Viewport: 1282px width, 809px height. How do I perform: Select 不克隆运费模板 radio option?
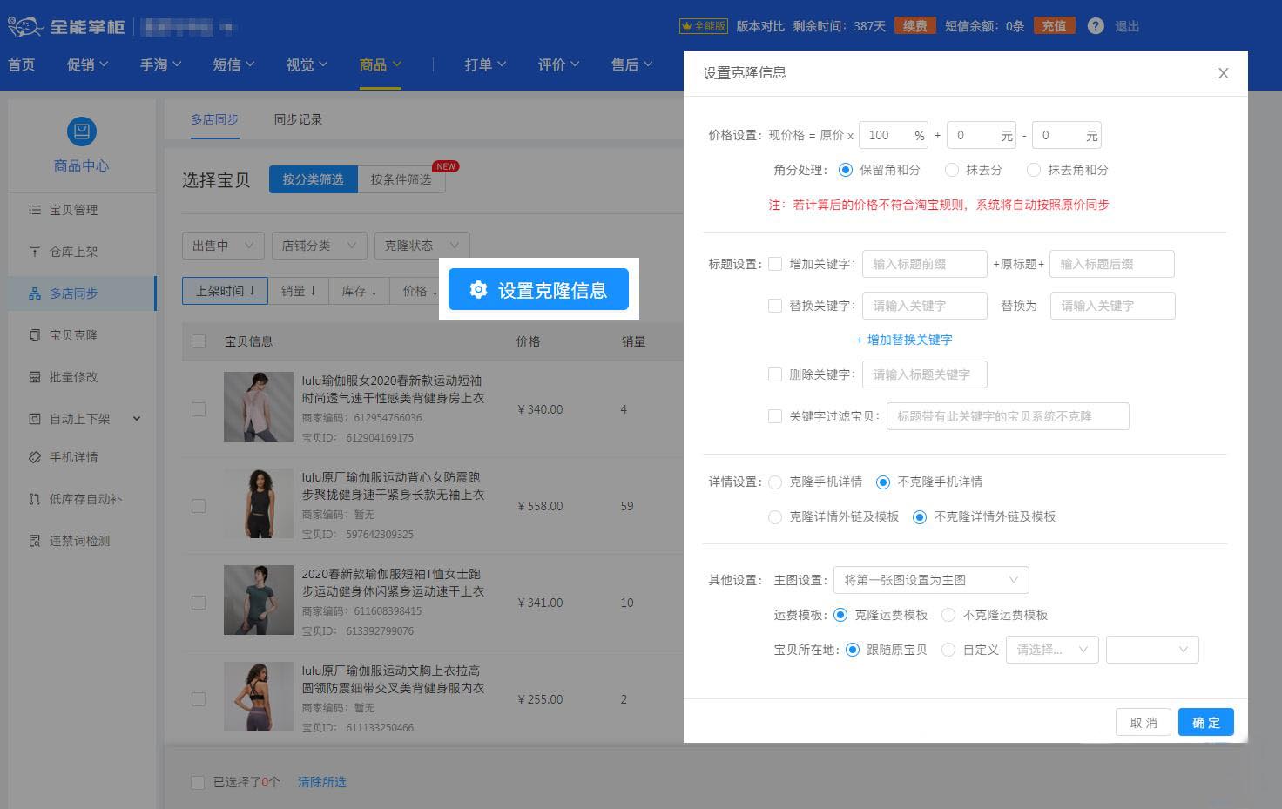(x=948, y=615)
